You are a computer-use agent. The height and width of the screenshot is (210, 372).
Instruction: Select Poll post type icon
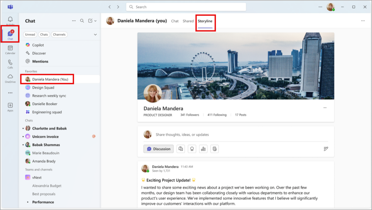click(x=203, y=149)
